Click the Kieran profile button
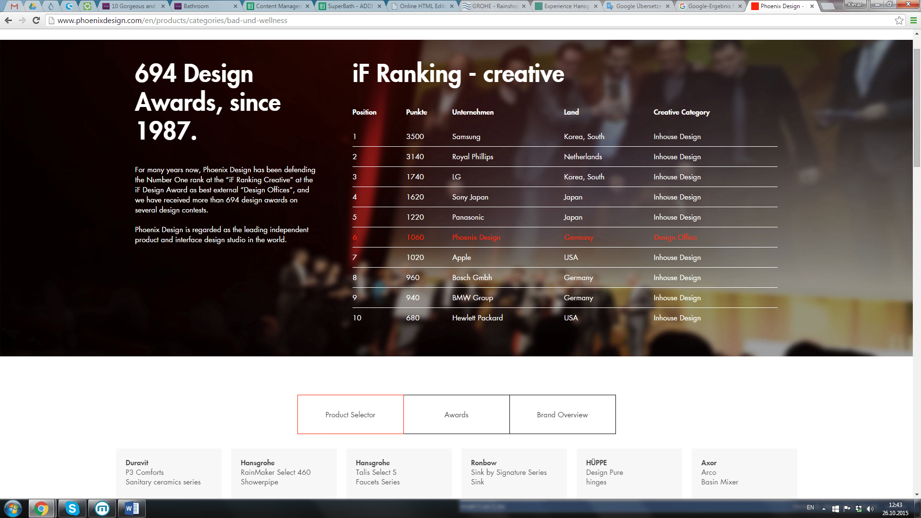921x518 pixels. (855, 4)
